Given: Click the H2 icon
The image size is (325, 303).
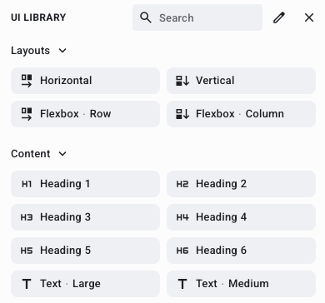Looking at the screenshot, I should click(182, 184).
